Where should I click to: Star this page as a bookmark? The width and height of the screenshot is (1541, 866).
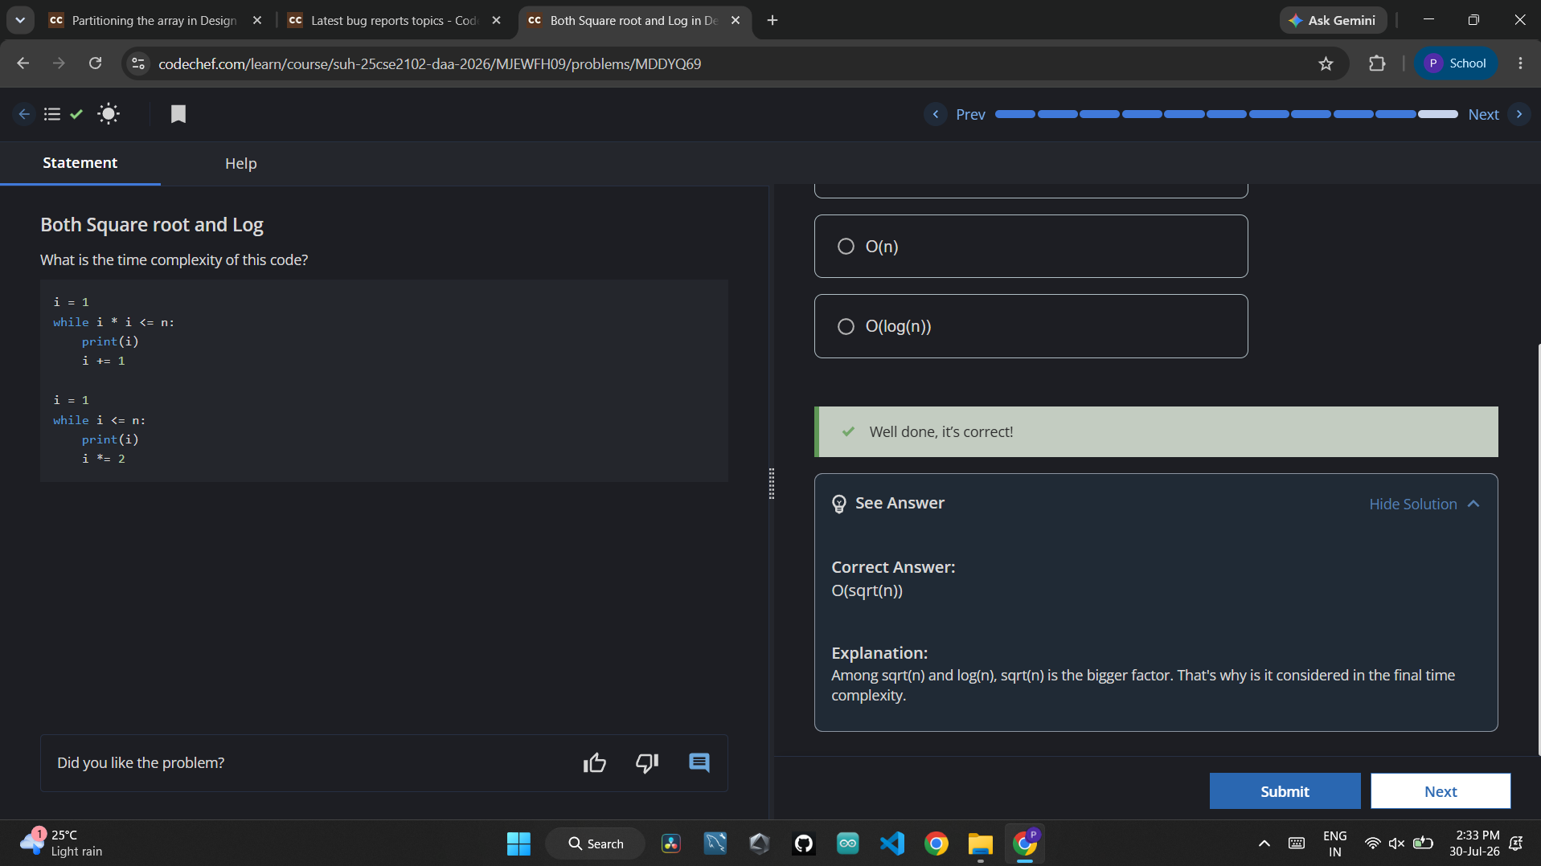click(1326, 63)
